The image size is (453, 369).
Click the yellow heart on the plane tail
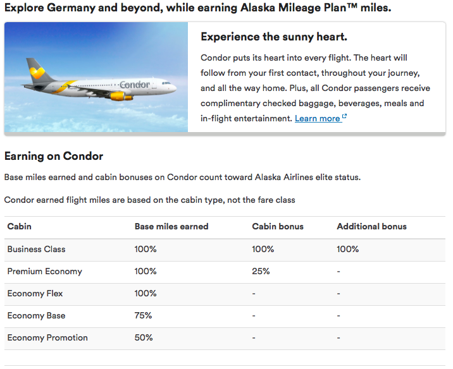click(x=36, y=68)
